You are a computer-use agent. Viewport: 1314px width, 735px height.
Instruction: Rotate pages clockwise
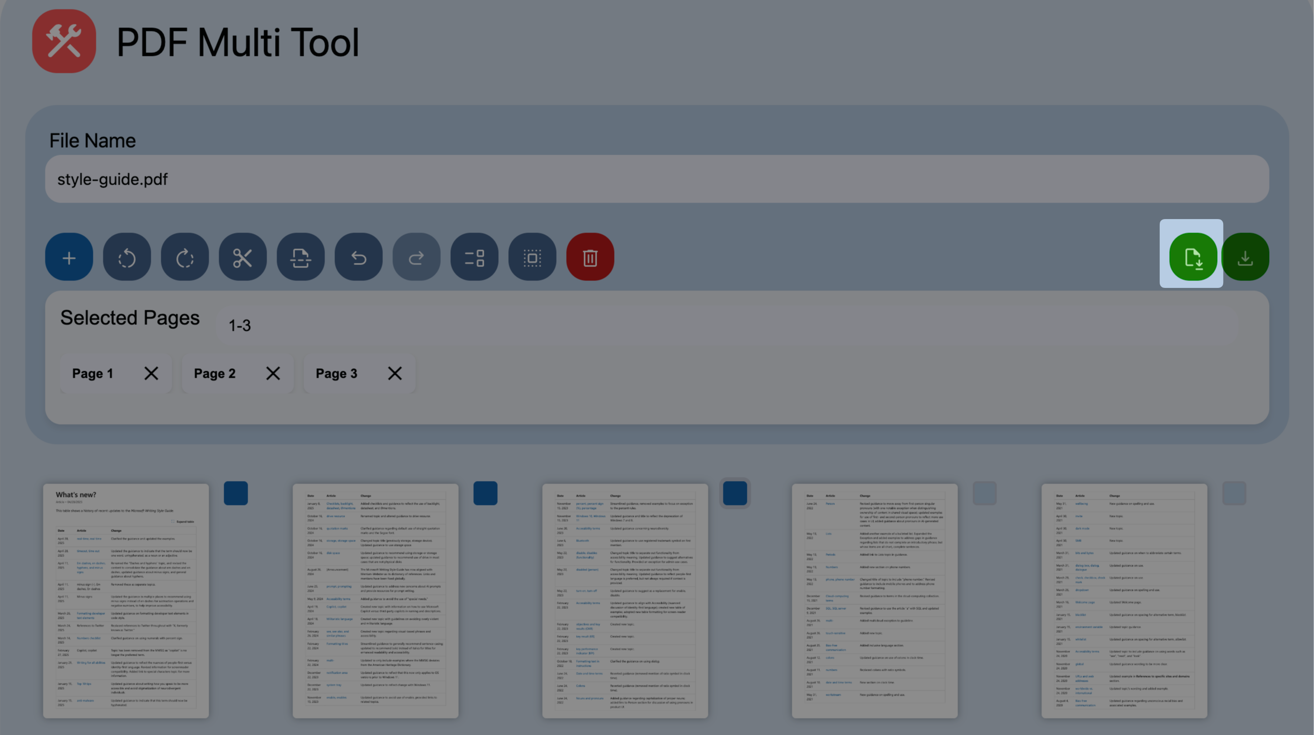pos(185,257)
